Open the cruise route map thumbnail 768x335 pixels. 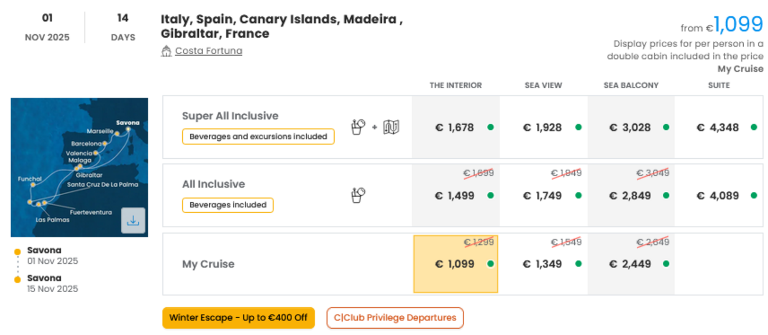click(79, 167)
